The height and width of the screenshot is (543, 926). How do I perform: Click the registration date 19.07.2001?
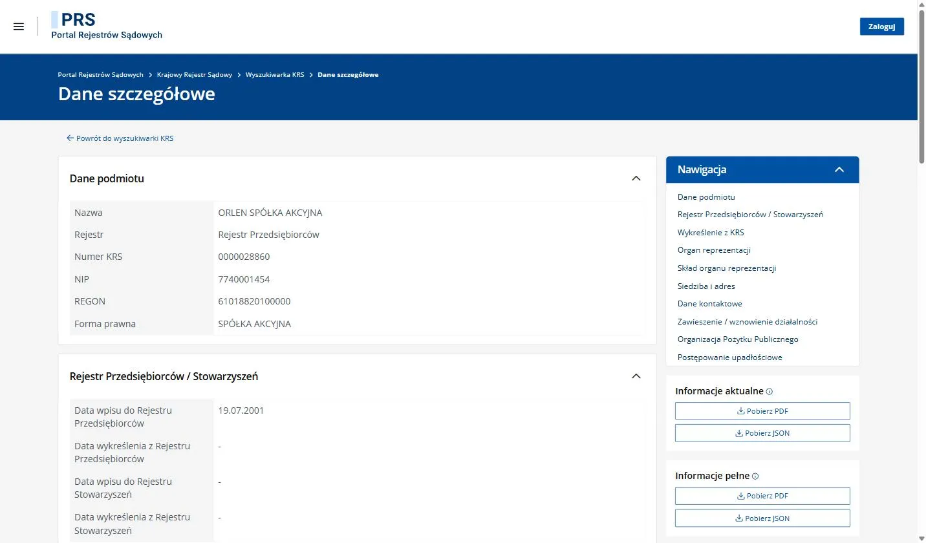click(x=241, y=410)
